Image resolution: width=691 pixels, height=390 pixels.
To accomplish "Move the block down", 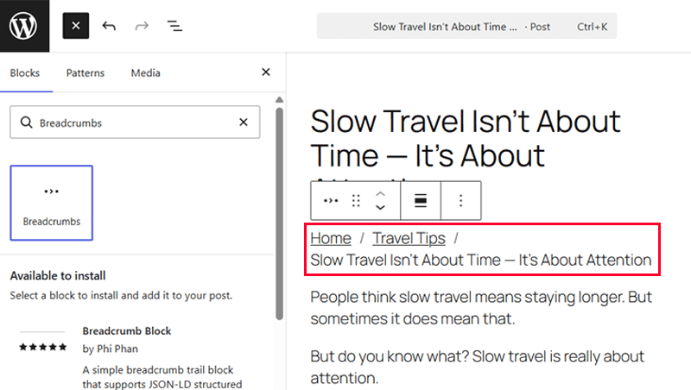I will point(380,209).
